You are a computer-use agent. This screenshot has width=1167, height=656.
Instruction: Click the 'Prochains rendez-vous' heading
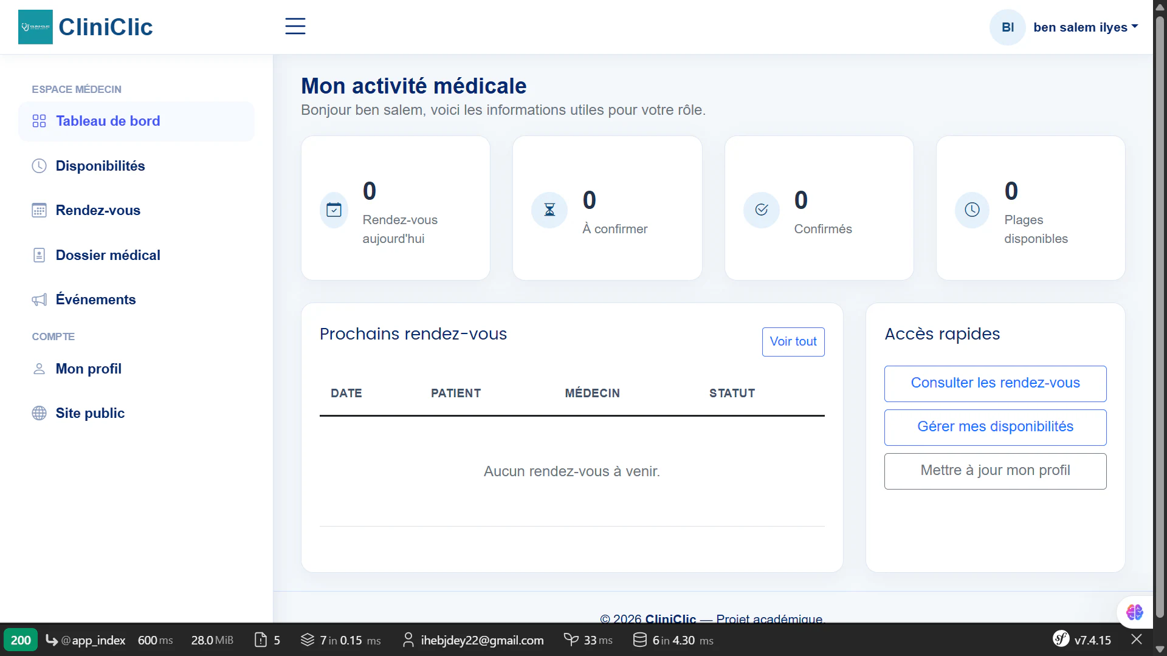click(x=413, y=334)
